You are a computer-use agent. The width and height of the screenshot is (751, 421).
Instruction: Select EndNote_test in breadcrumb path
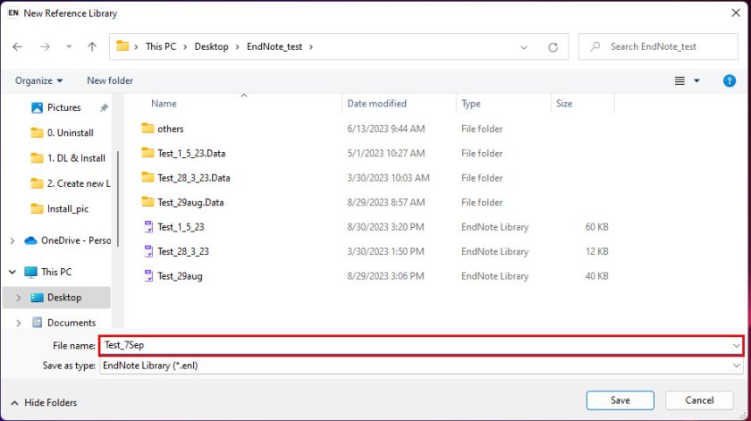coord(274,46)
